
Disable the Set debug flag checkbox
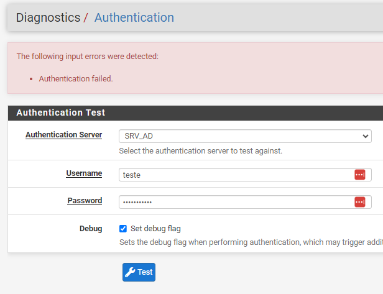(123, 229)
